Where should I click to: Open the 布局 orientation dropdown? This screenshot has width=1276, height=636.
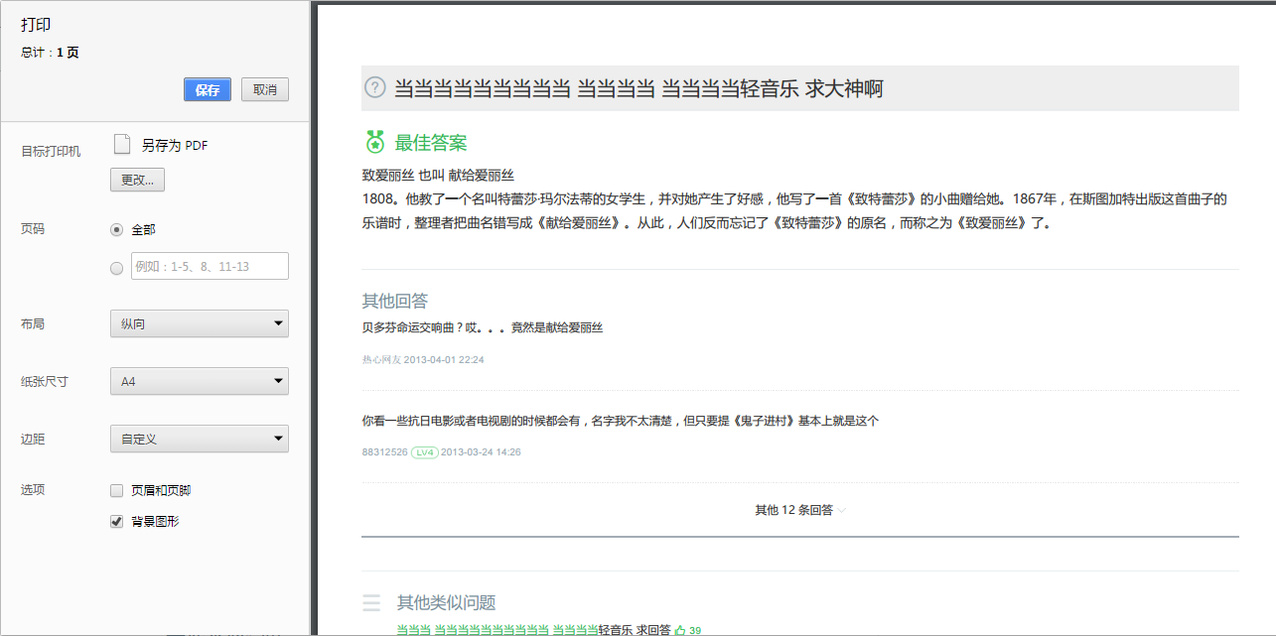click(x=199, y=322)
